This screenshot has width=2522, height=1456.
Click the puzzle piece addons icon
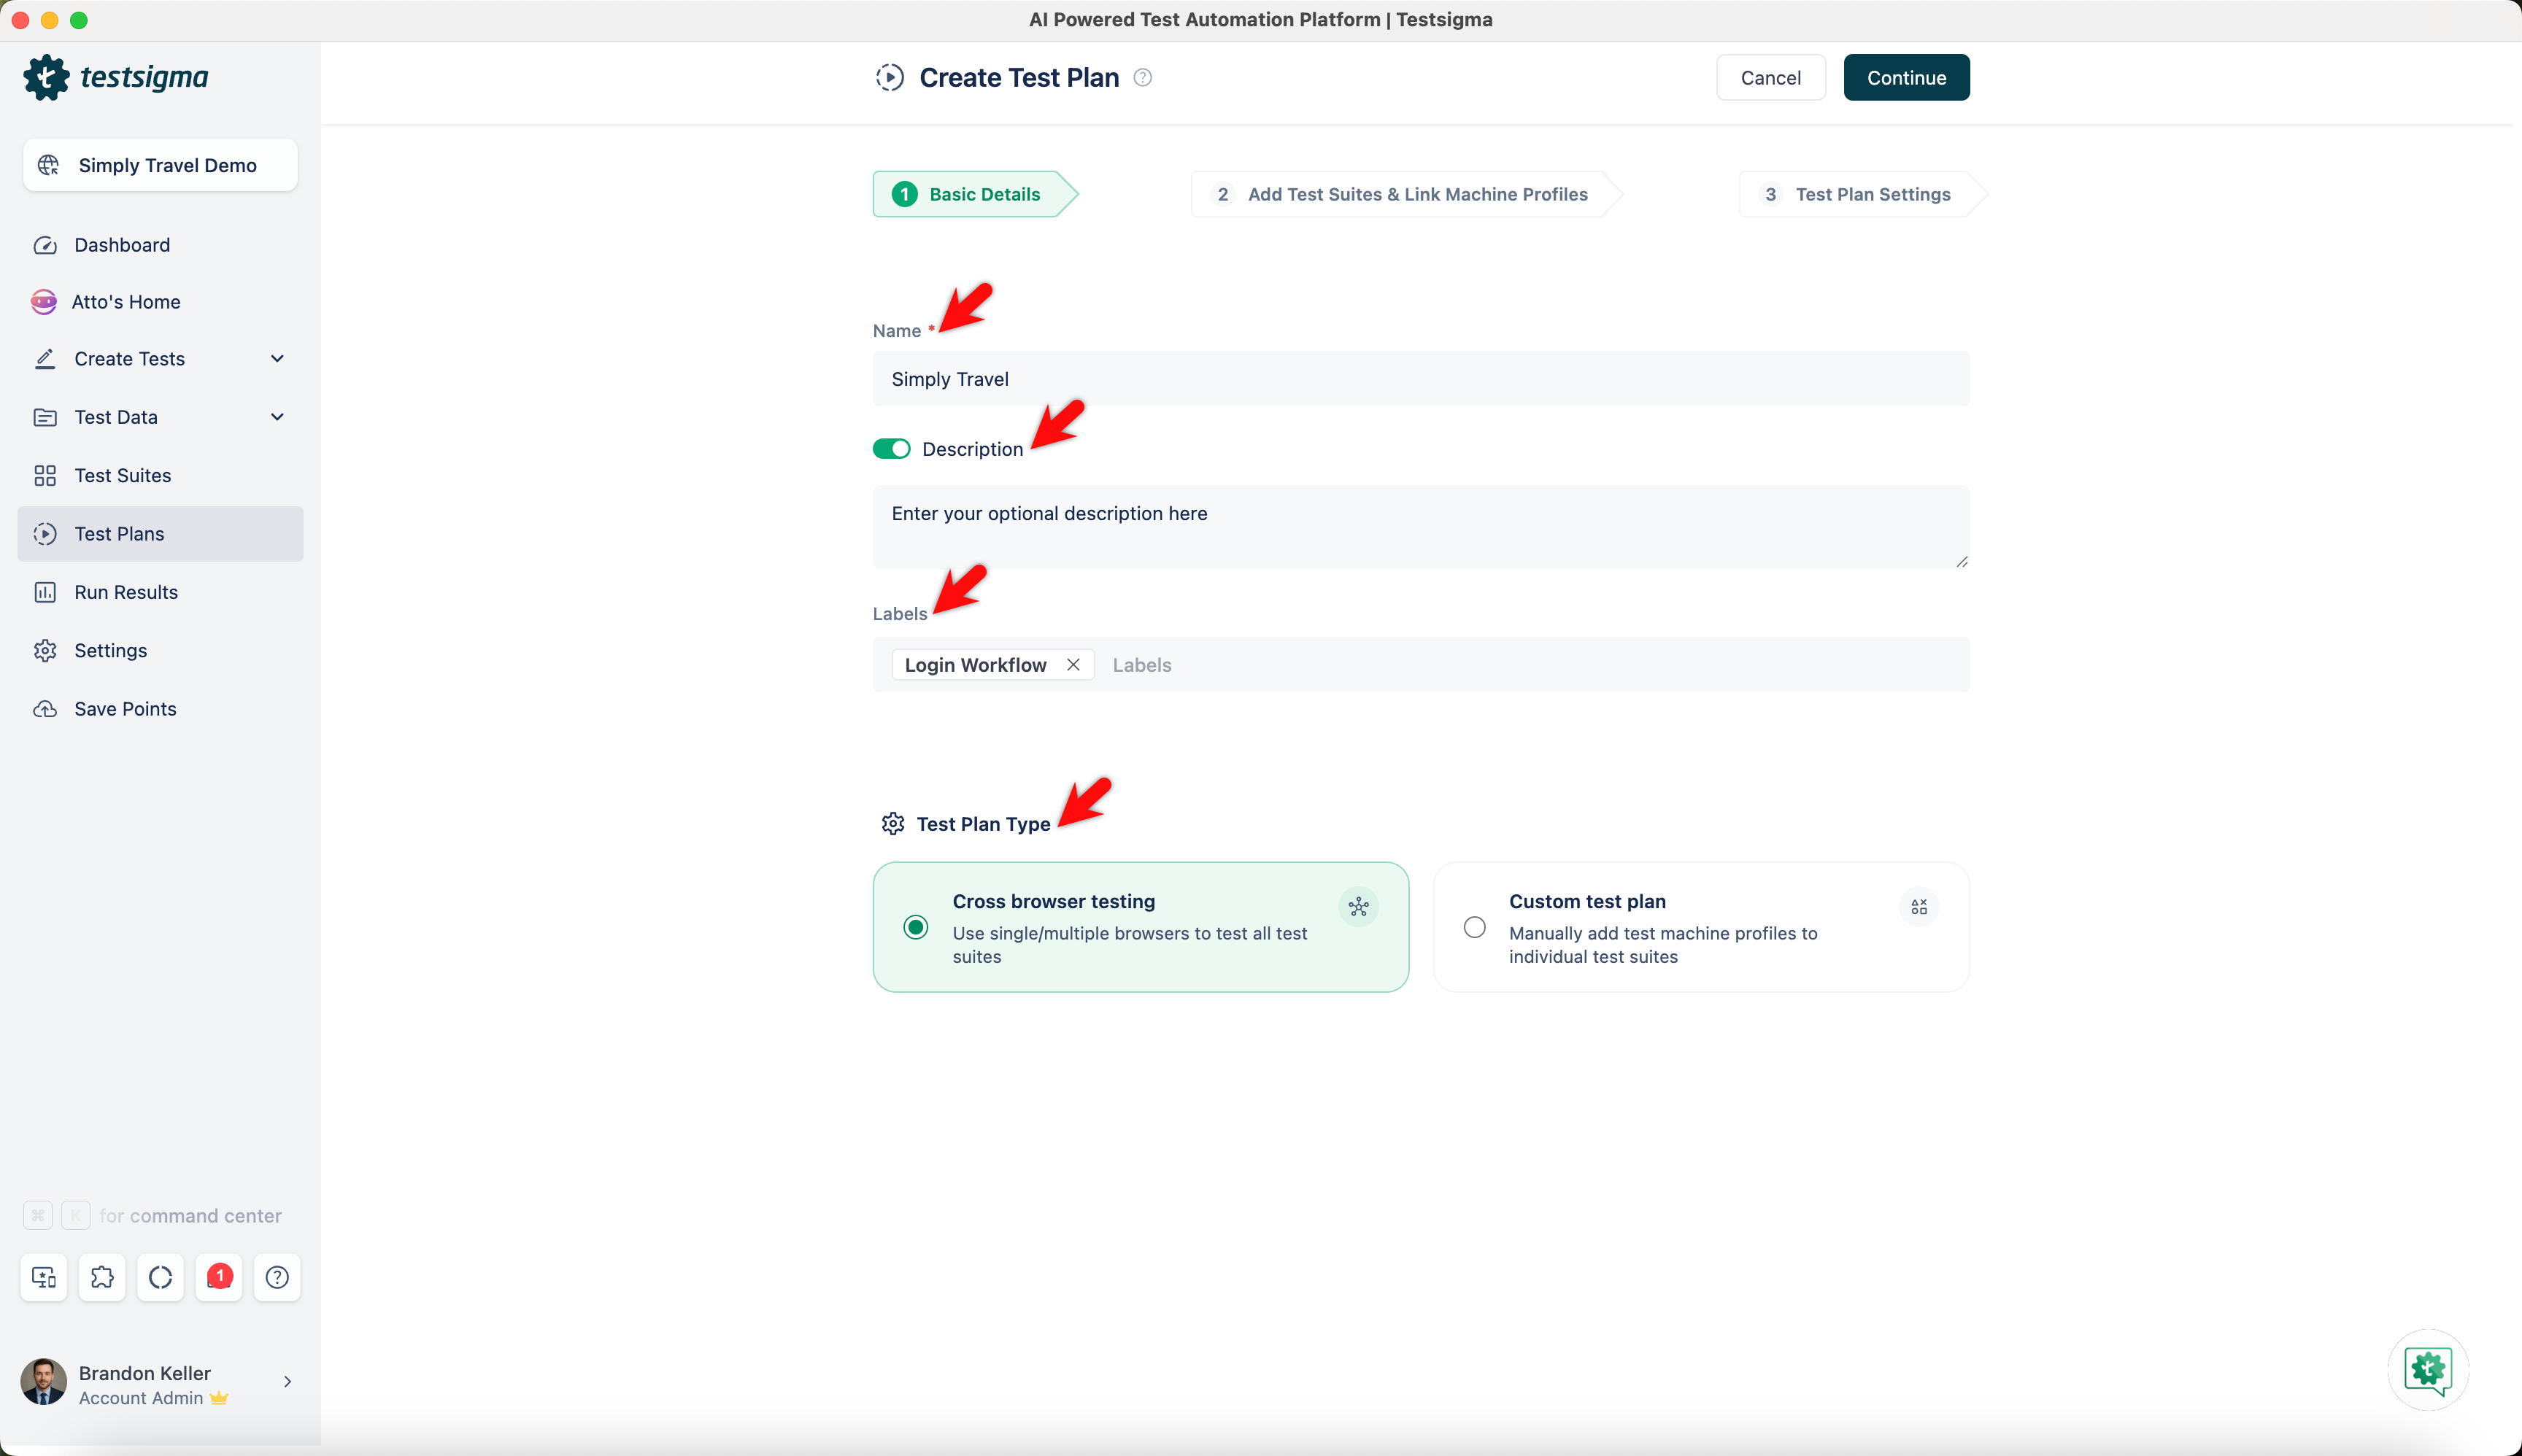[x=102, y=1277]
